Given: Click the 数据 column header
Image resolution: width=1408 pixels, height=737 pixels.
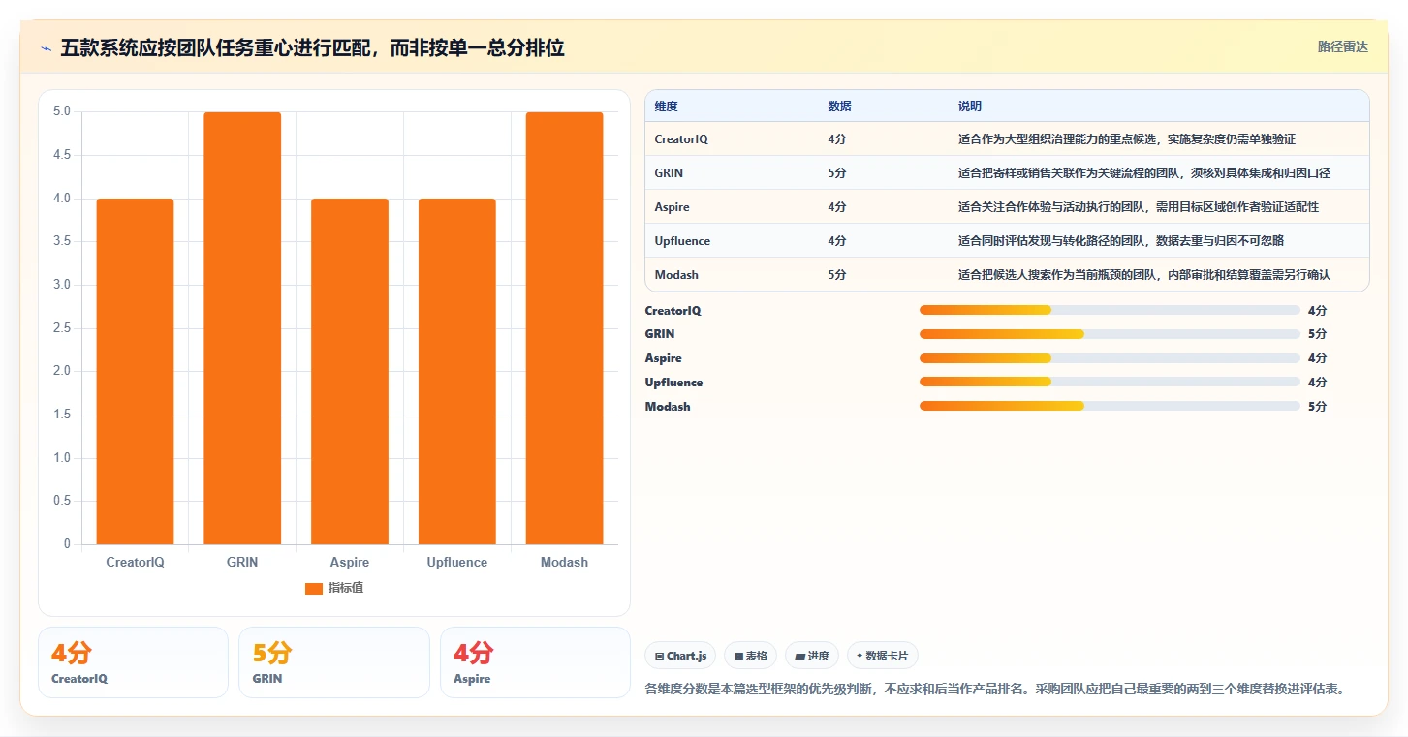Looking at the screenshot, I should (839, 107).
